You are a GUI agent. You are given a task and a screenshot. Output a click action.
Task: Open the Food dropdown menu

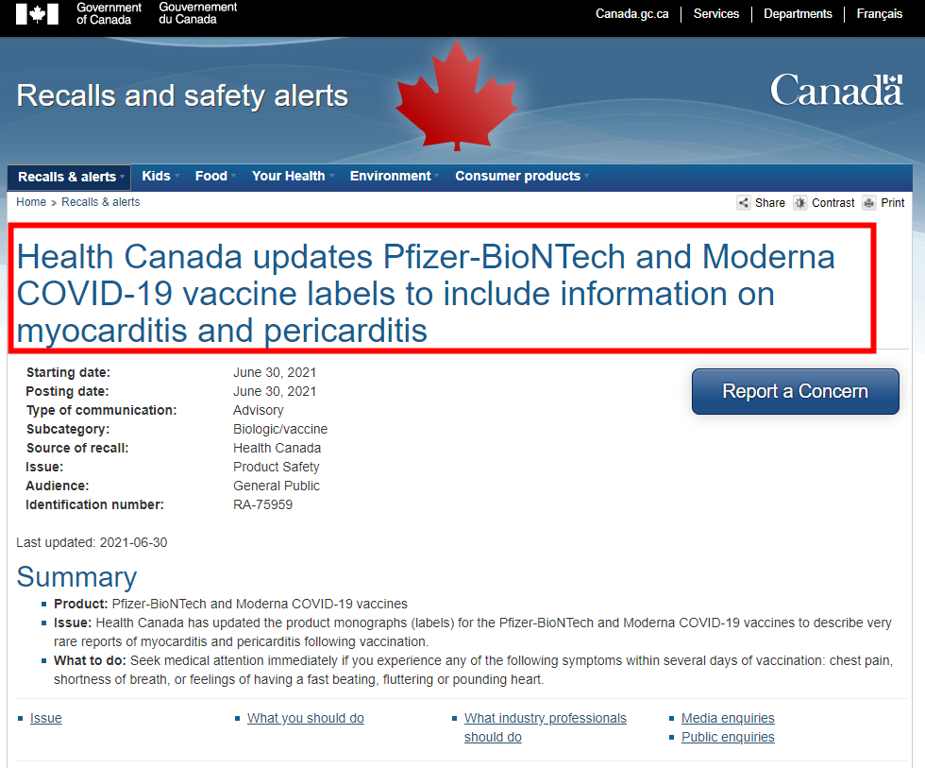pyautogui.click(x=212, y=177)
